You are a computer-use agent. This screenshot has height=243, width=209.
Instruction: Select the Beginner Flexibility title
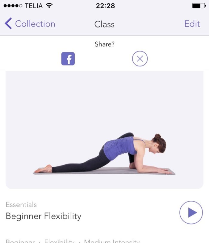click(x=44, y=216)
